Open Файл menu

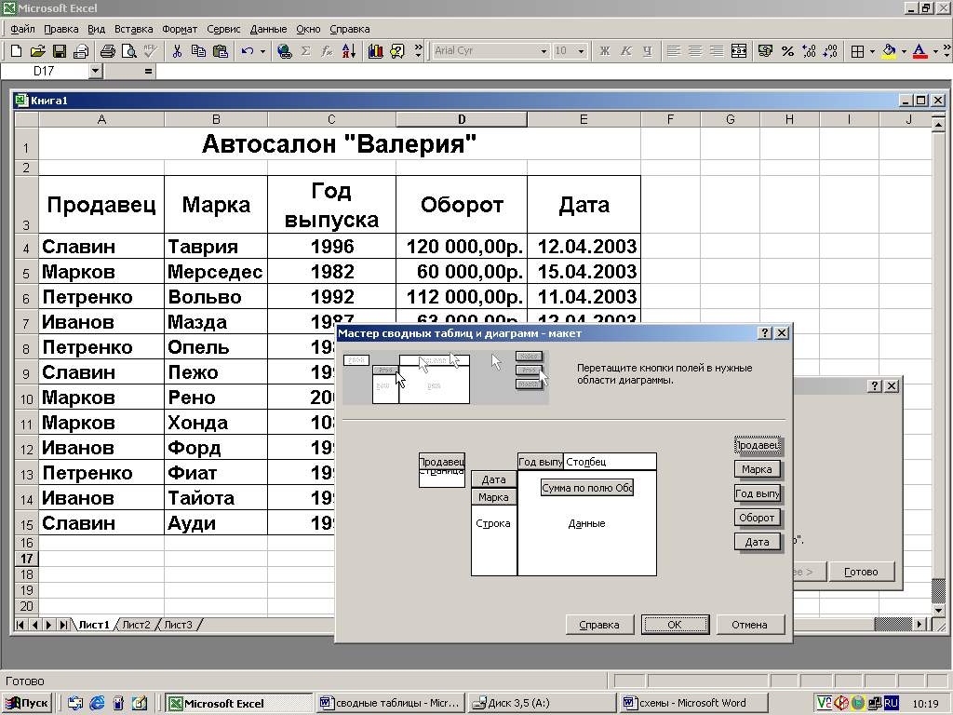tap(22, 29)
